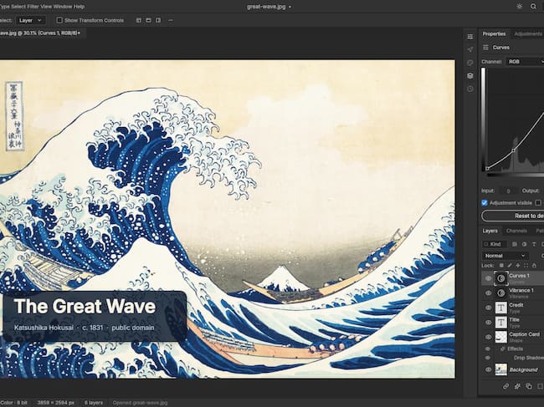Screen dimensions: 544x407
Task: Filter layers by pixel layers icon
Action: click(515, 244)
